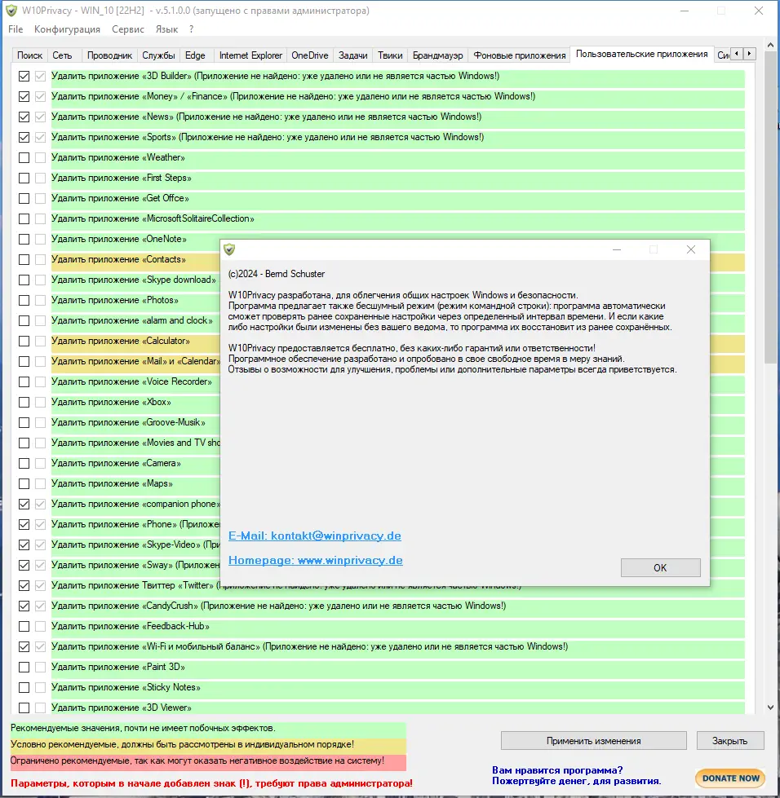780x798 pixels.
Task: Click yellow legend «Условно рекомендуемые» text
Action: click(x=183, y=744)
